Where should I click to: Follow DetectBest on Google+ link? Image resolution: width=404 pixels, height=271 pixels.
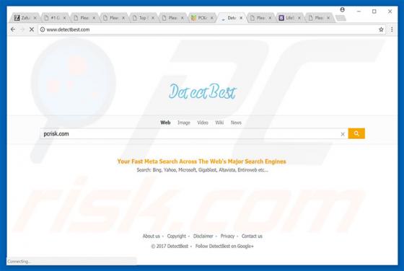[224, 246]
